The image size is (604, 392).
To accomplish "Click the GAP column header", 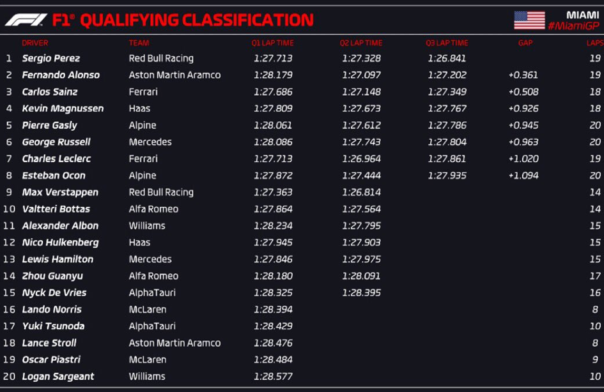I will 525,43.
